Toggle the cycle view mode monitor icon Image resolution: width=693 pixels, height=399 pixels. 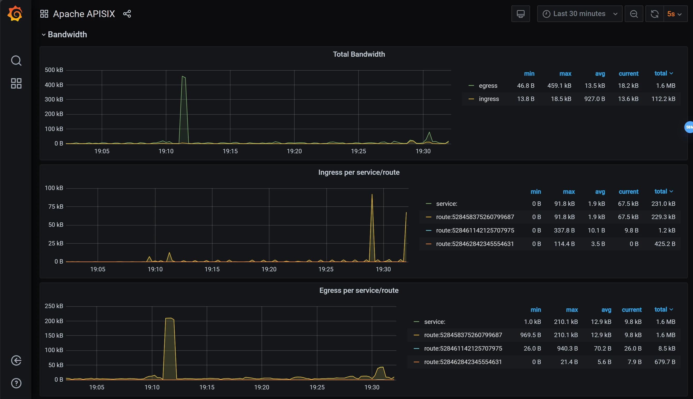coord(520,14)
